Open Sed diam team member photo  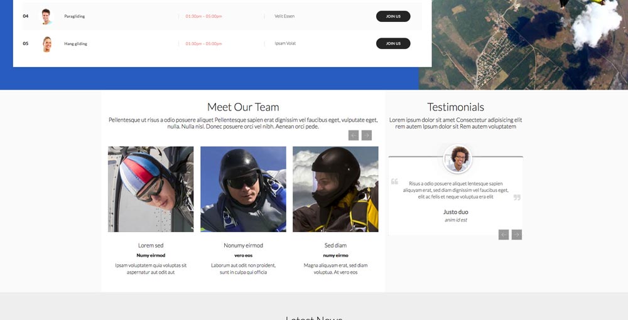point(335,189)
